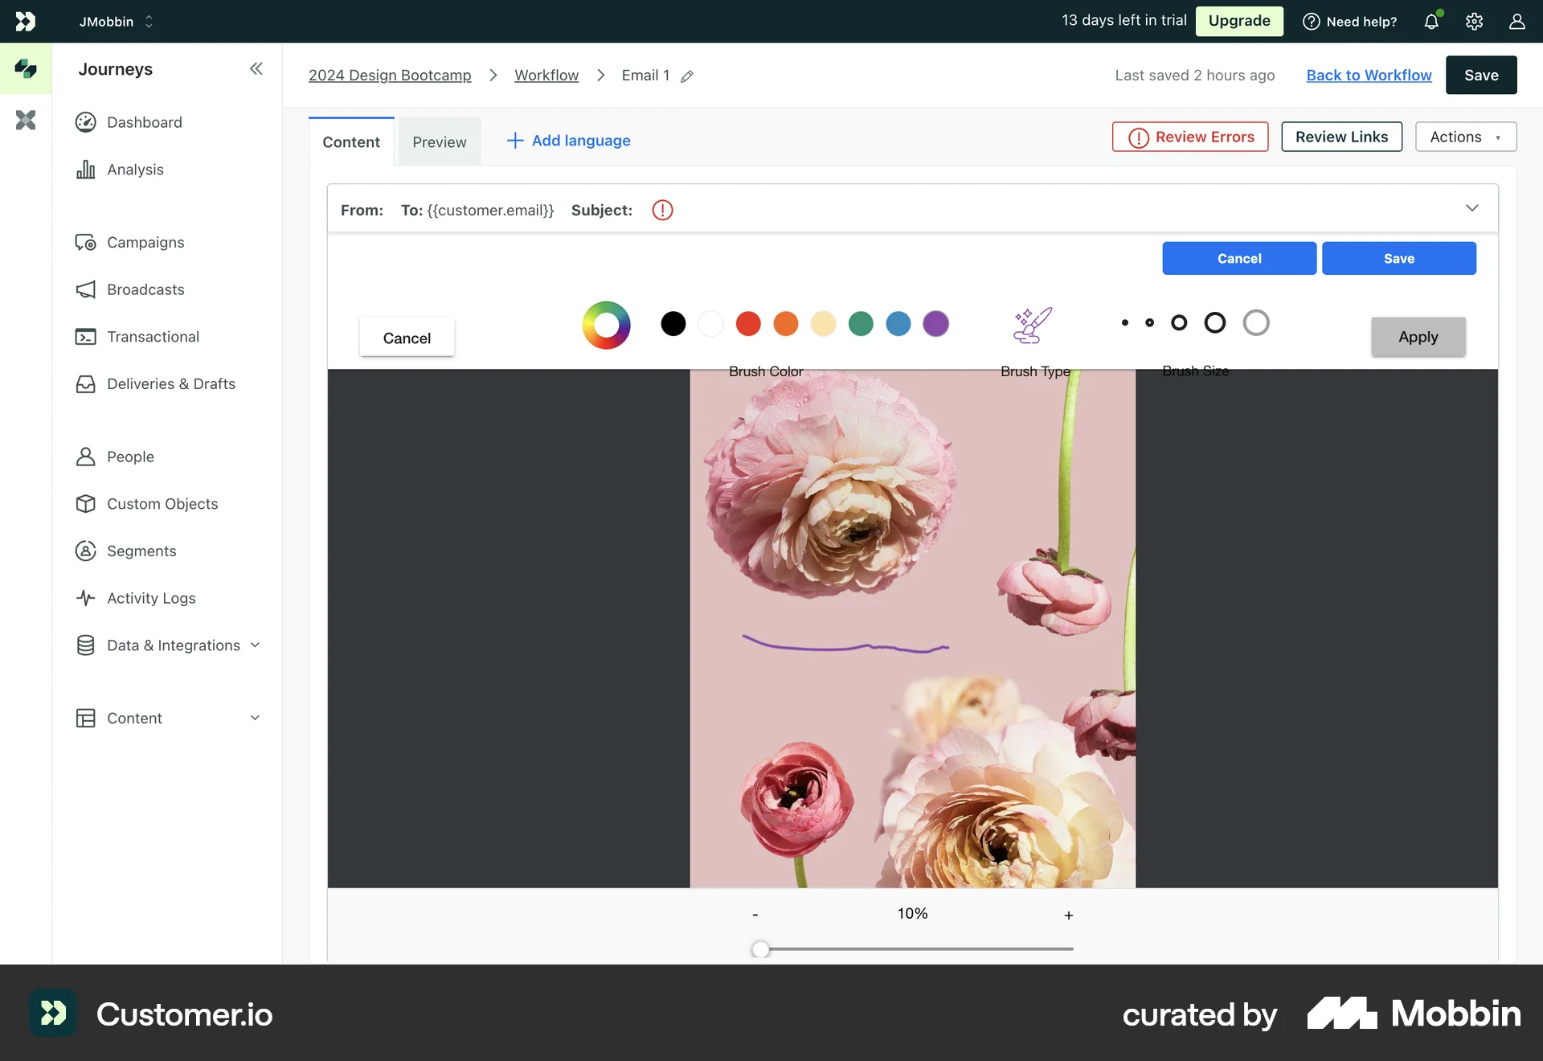
Task: Open Campaigns from the sidebar icon
Action: coord(87,242)
